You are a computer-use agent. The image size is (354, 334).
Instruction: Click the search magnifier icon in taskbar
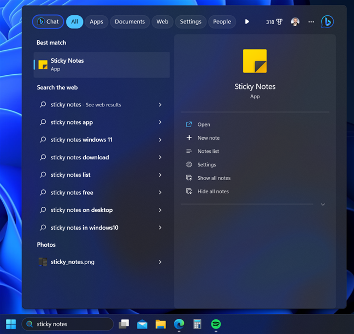coord(29,324)
